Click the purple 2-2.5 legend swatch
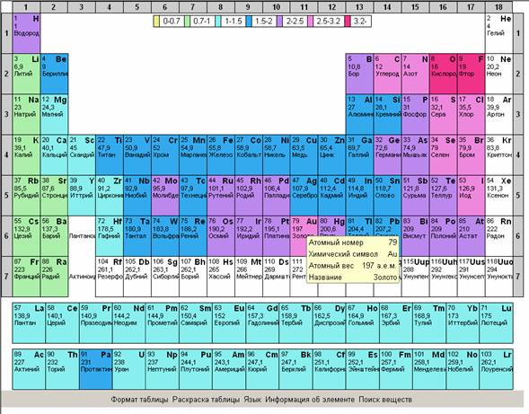Screen dimensions: 529x414 (279, 22)
